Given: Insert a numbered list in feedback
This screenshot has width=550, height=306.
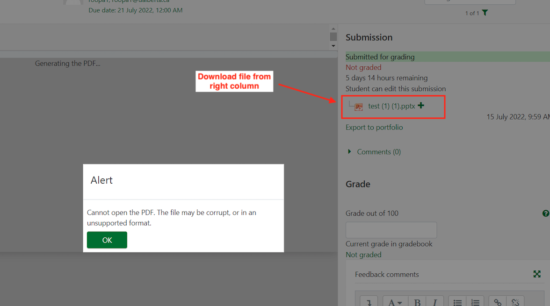Looking at the screenshot, I should (x=475, y=302).
